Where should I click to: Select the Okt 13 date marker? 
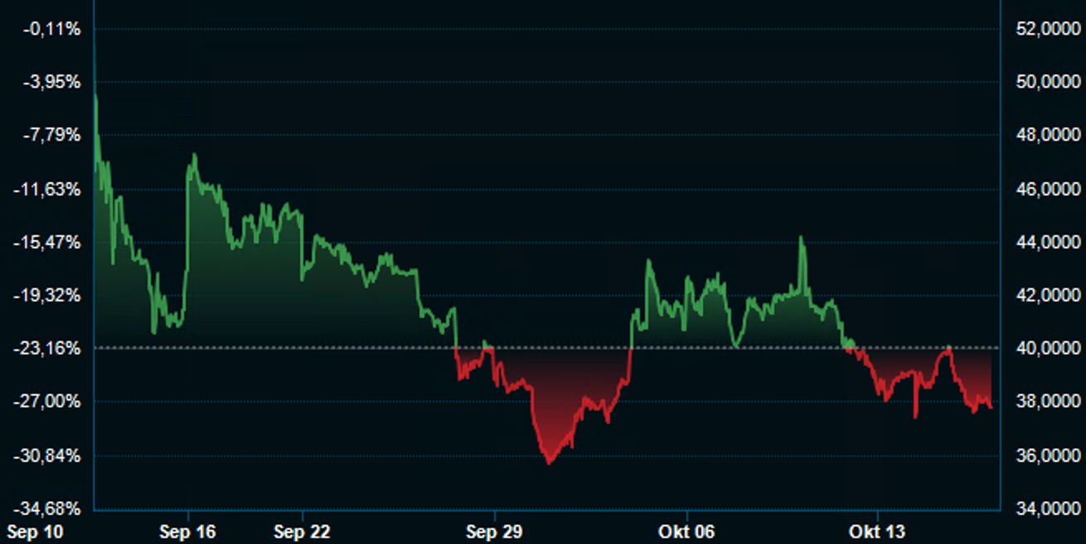pyautogui.click(x=877, y=531)
